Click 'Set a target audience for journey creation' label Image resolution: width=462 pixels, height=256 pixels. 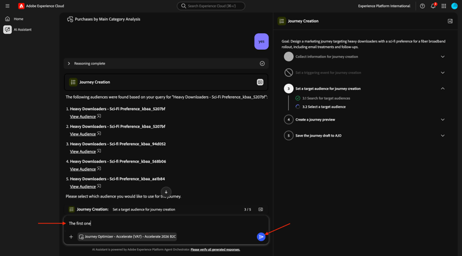click(x=328, y=89)
